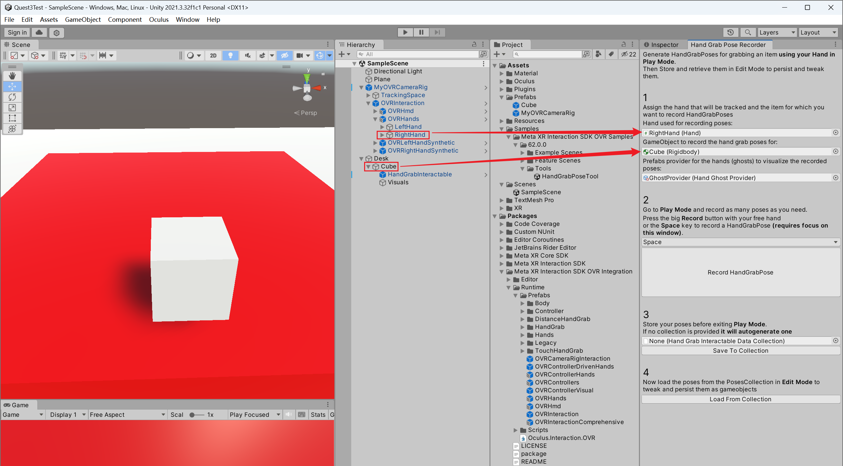Toggle 2D view mode in Scene
Viewport: 843px width, 466px height.
coord(213,55)
